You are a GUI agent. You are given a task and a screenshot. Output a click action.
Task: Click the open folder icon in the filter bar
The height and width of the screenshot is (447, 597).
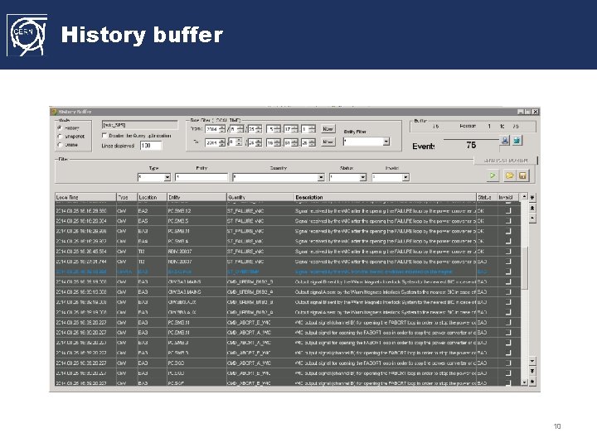point(509,175)
